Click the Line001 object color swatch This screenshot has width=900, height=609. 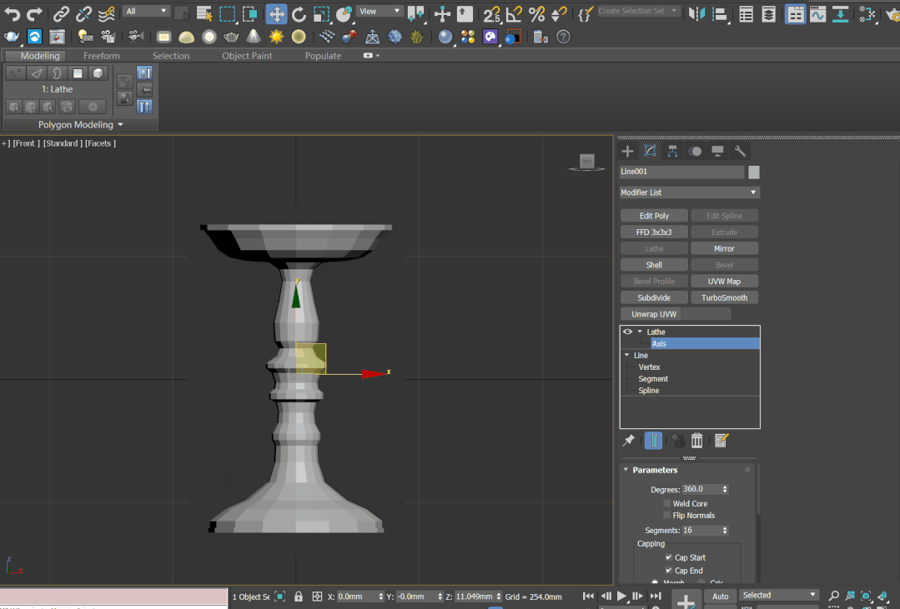tap(754, 172)
